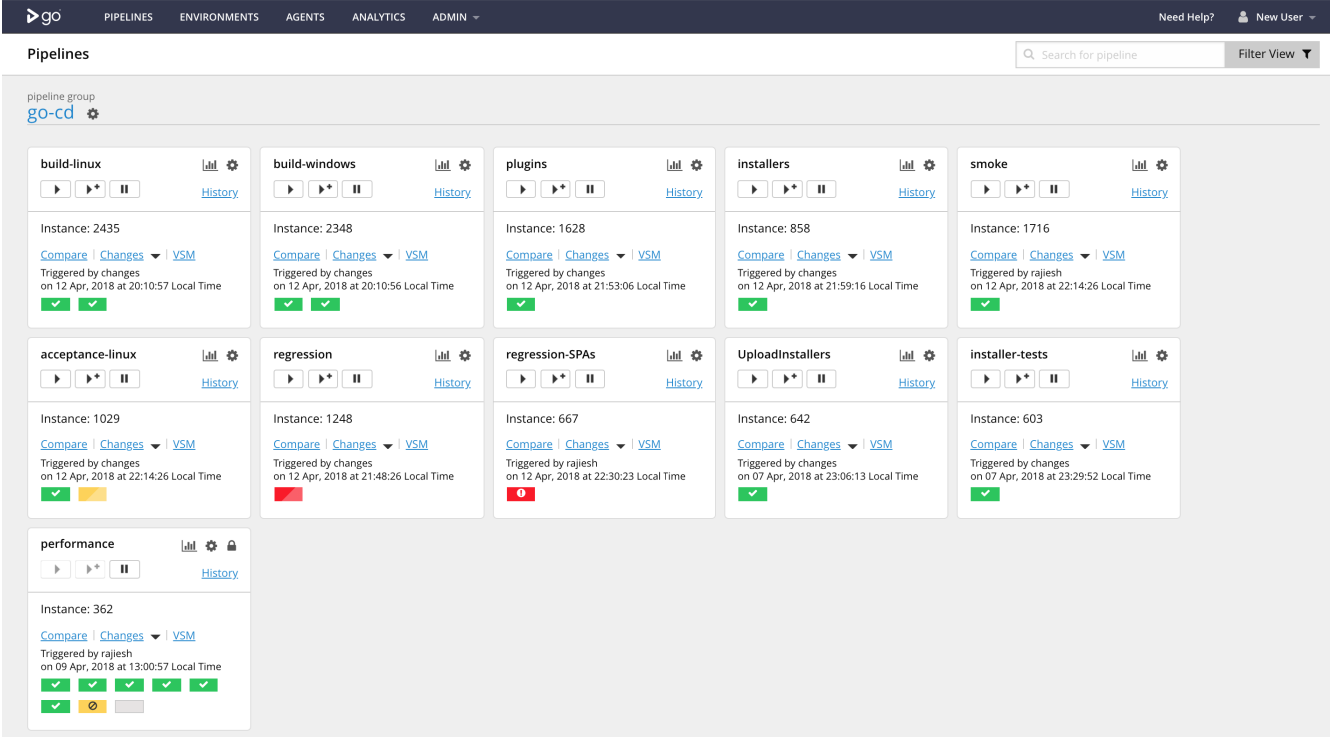Image resolution: width=1330 pixels, height=737 pixels.
Task: Click the GoCD logo
Action: pos(45,16)
